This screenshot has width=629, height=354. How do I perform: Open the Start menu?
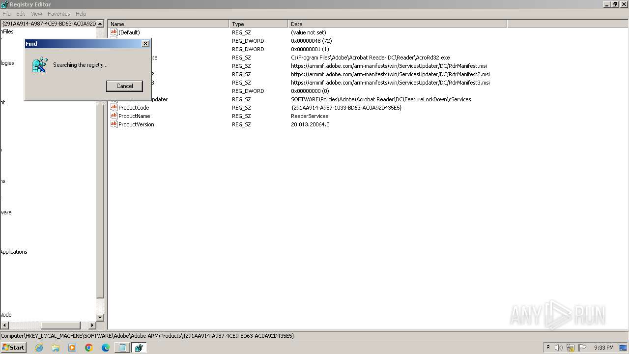[13, 348]
